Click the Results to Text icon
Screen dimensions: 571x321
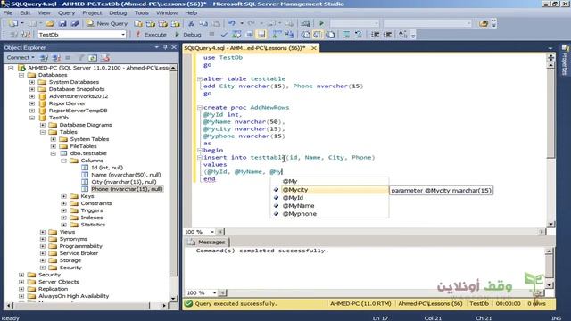click(x=305, y=35)
